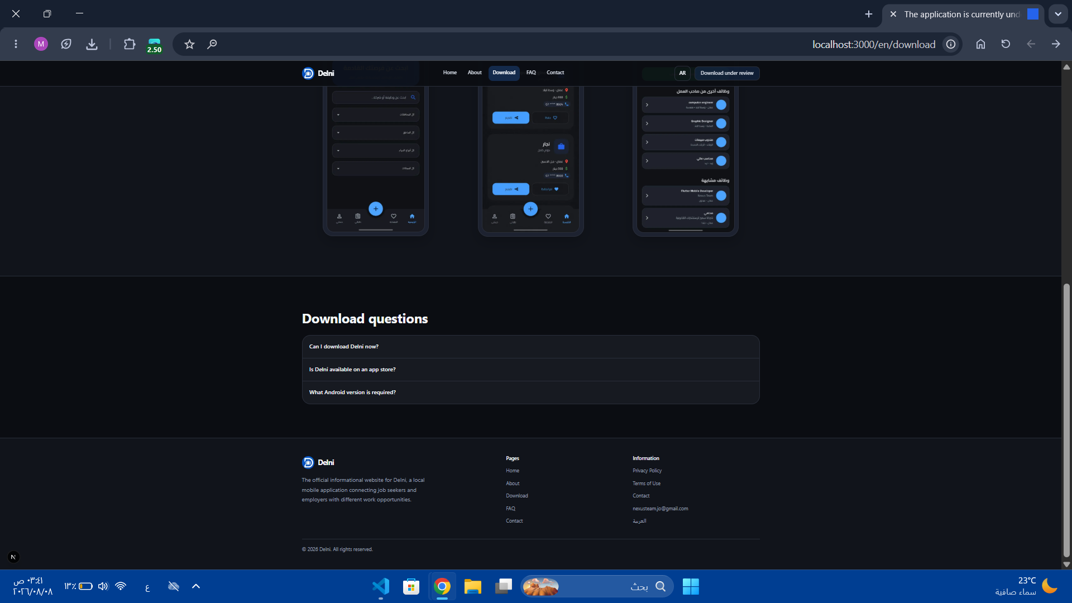This screenshot has width=1072, height=603.
Task: Open File Explorer from taskbar
Action: [x=473, y=586]
